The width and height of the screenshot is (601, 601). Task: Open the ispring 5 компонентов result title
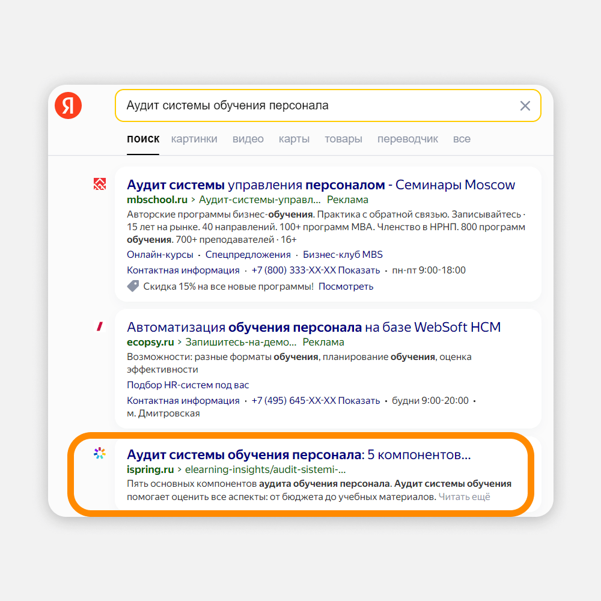point(299,454)
